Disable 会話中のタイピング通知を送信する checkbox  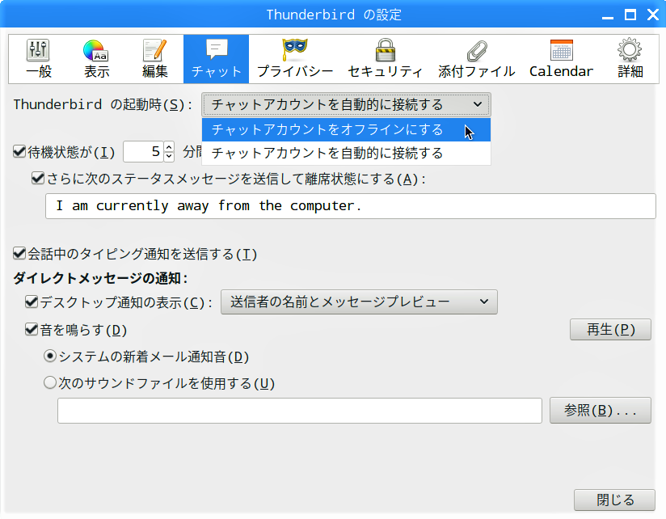pyautogui.click(x=19, y=254)
